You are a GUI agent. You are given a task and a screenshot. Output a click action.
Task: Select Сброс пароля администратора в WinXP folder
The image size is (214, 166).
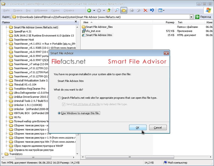pos(39,146)
